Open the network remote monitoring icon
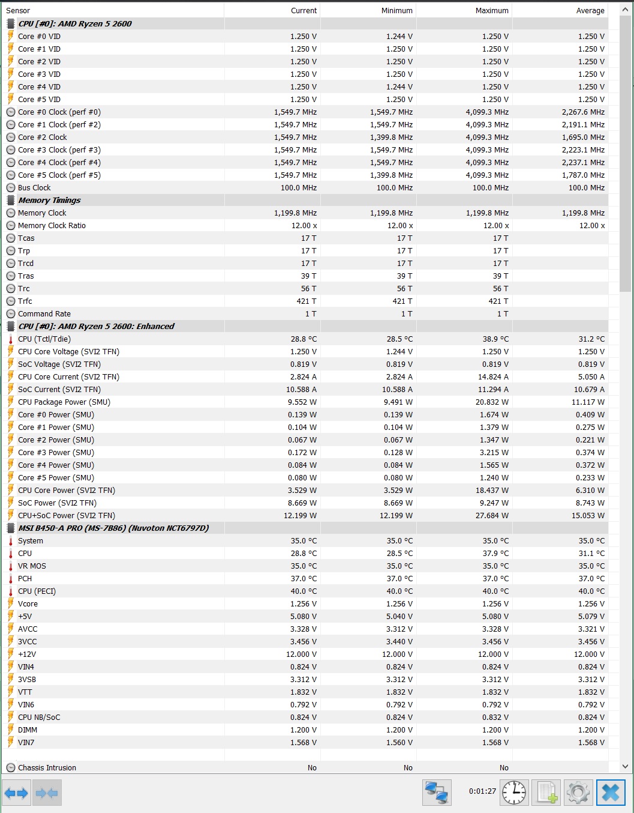Image resolution: width=634 pixels, height=813 pixels. point(436,793)
